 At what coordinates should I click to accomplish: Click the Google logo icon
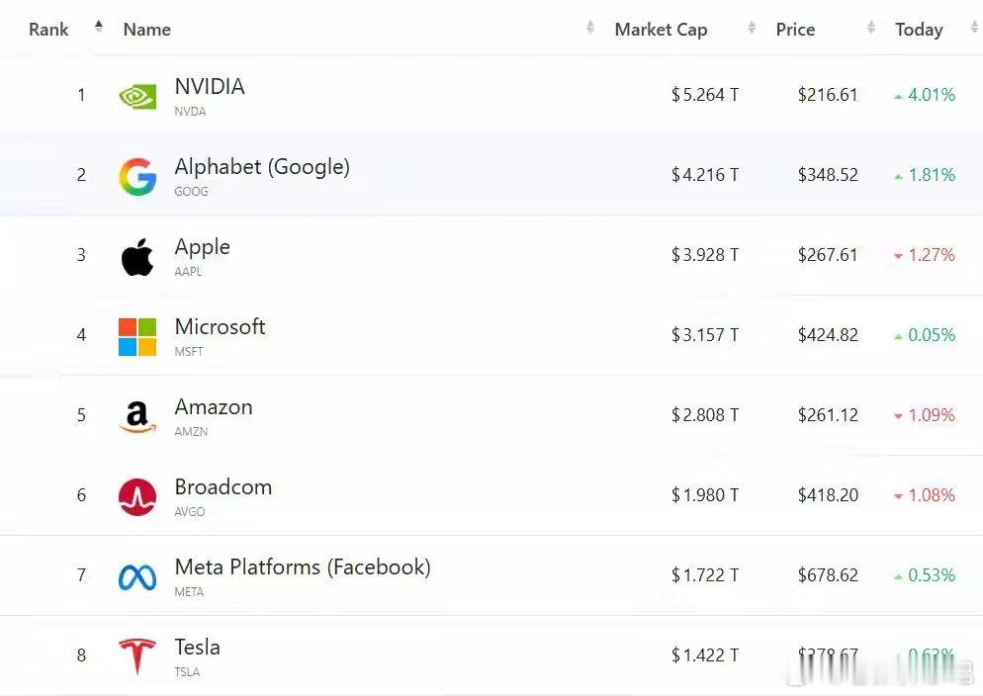coord(137,176)
